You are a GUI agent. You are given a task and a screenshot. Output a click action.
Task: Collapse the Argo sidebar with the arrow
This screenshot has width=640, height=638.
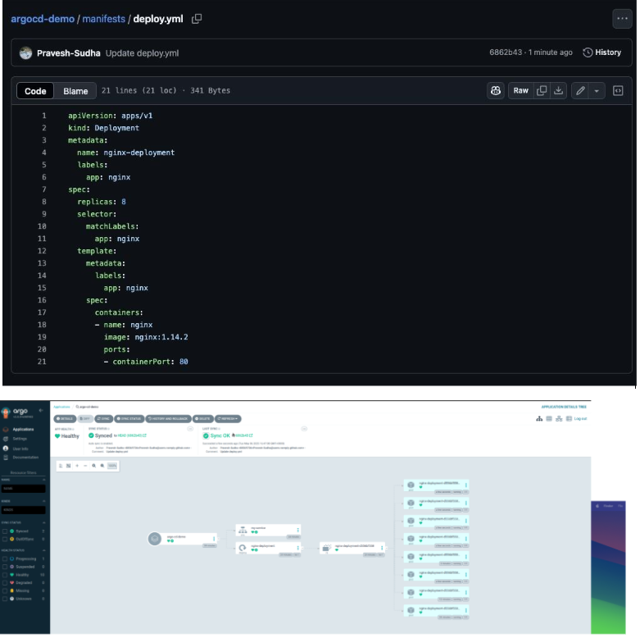point(41,410)
